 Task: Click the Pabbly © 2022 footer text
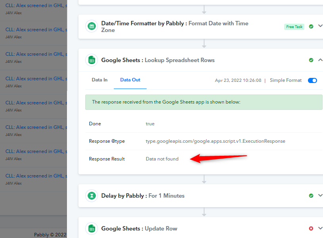pos(50,235)
